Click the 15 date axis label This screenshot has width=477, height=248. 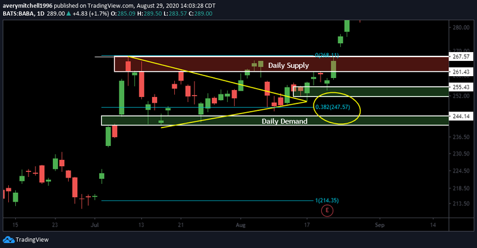15,225
